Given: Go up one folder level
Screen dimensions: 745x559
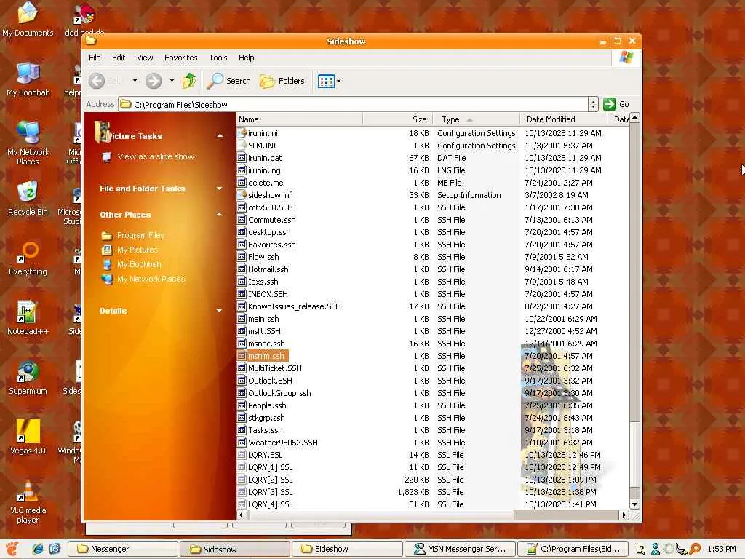Looking at the screenshot, I should tap(189, 81).
